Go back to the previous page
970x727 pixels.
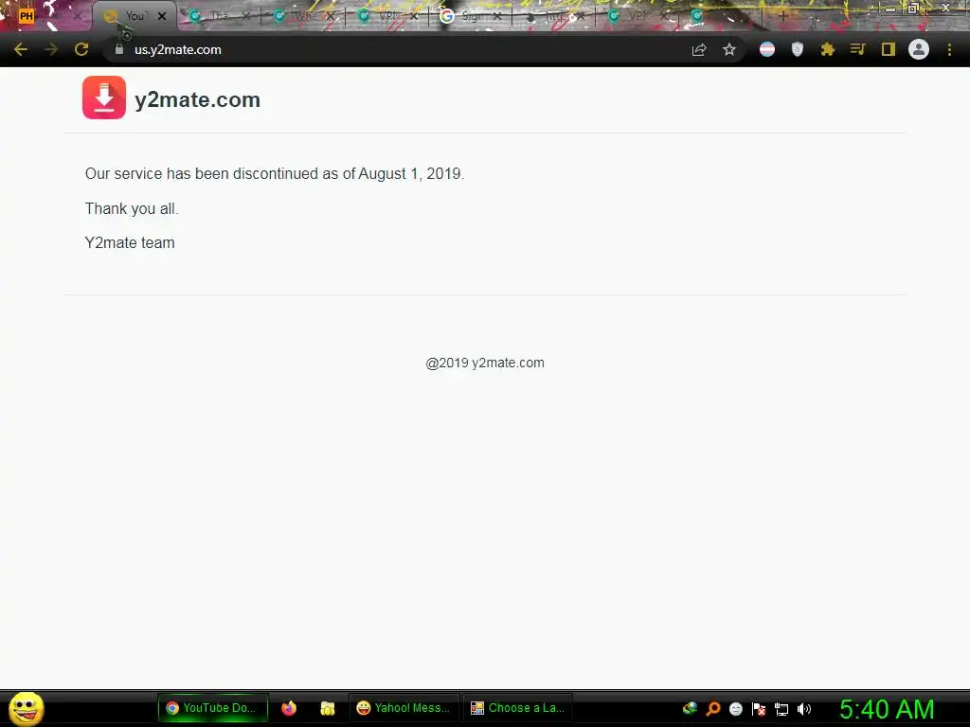point(21,49)
